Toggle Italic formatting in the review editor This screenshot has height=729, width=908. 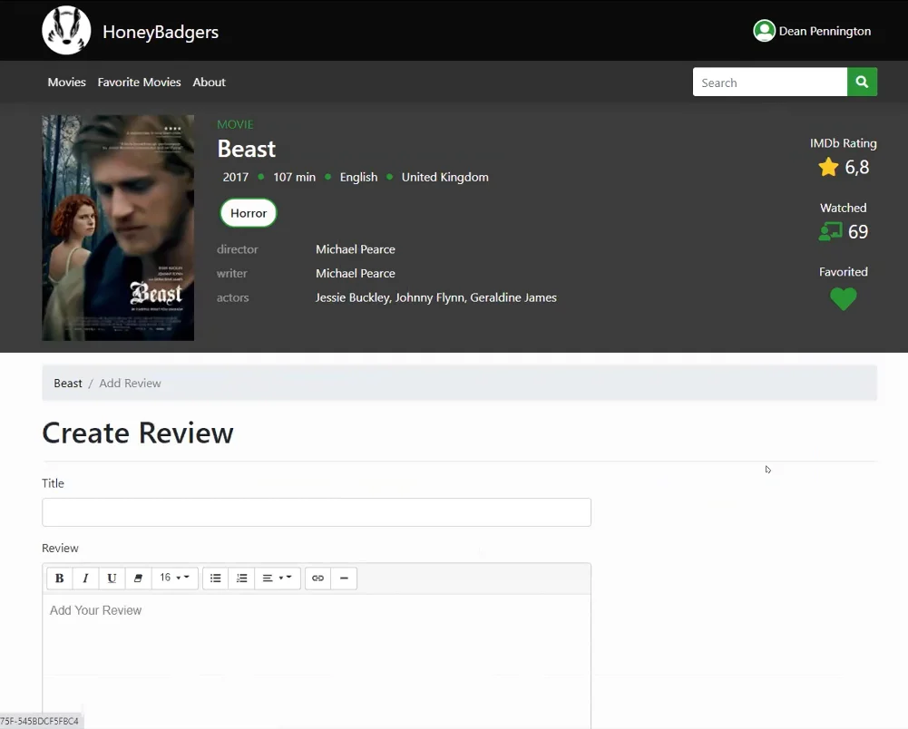click(x=85, y=578)
